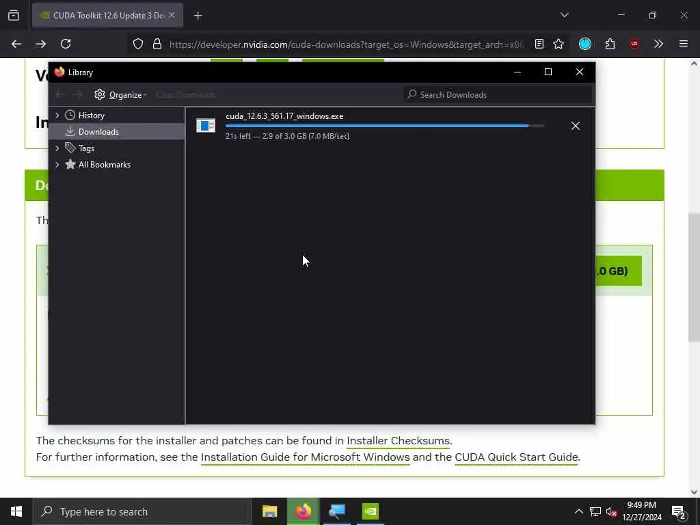Select the CUDA Toolkit 12.6 Update 3 tab
Screen dimensions: 700x525
[x=107, y=15]
